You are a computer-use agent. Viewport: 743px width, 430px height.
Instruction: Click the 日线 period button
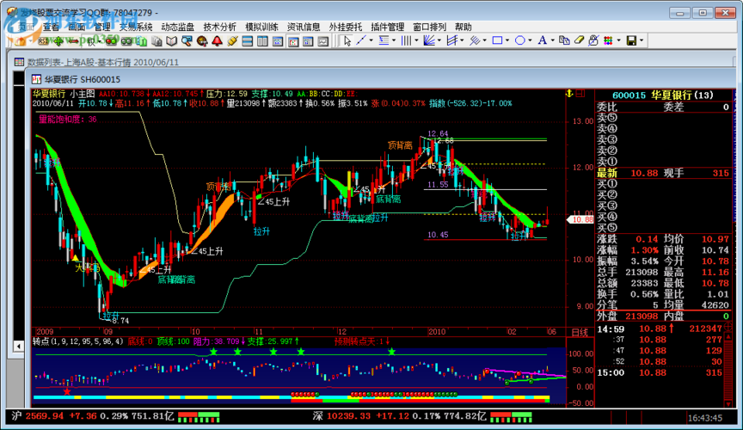580,331
